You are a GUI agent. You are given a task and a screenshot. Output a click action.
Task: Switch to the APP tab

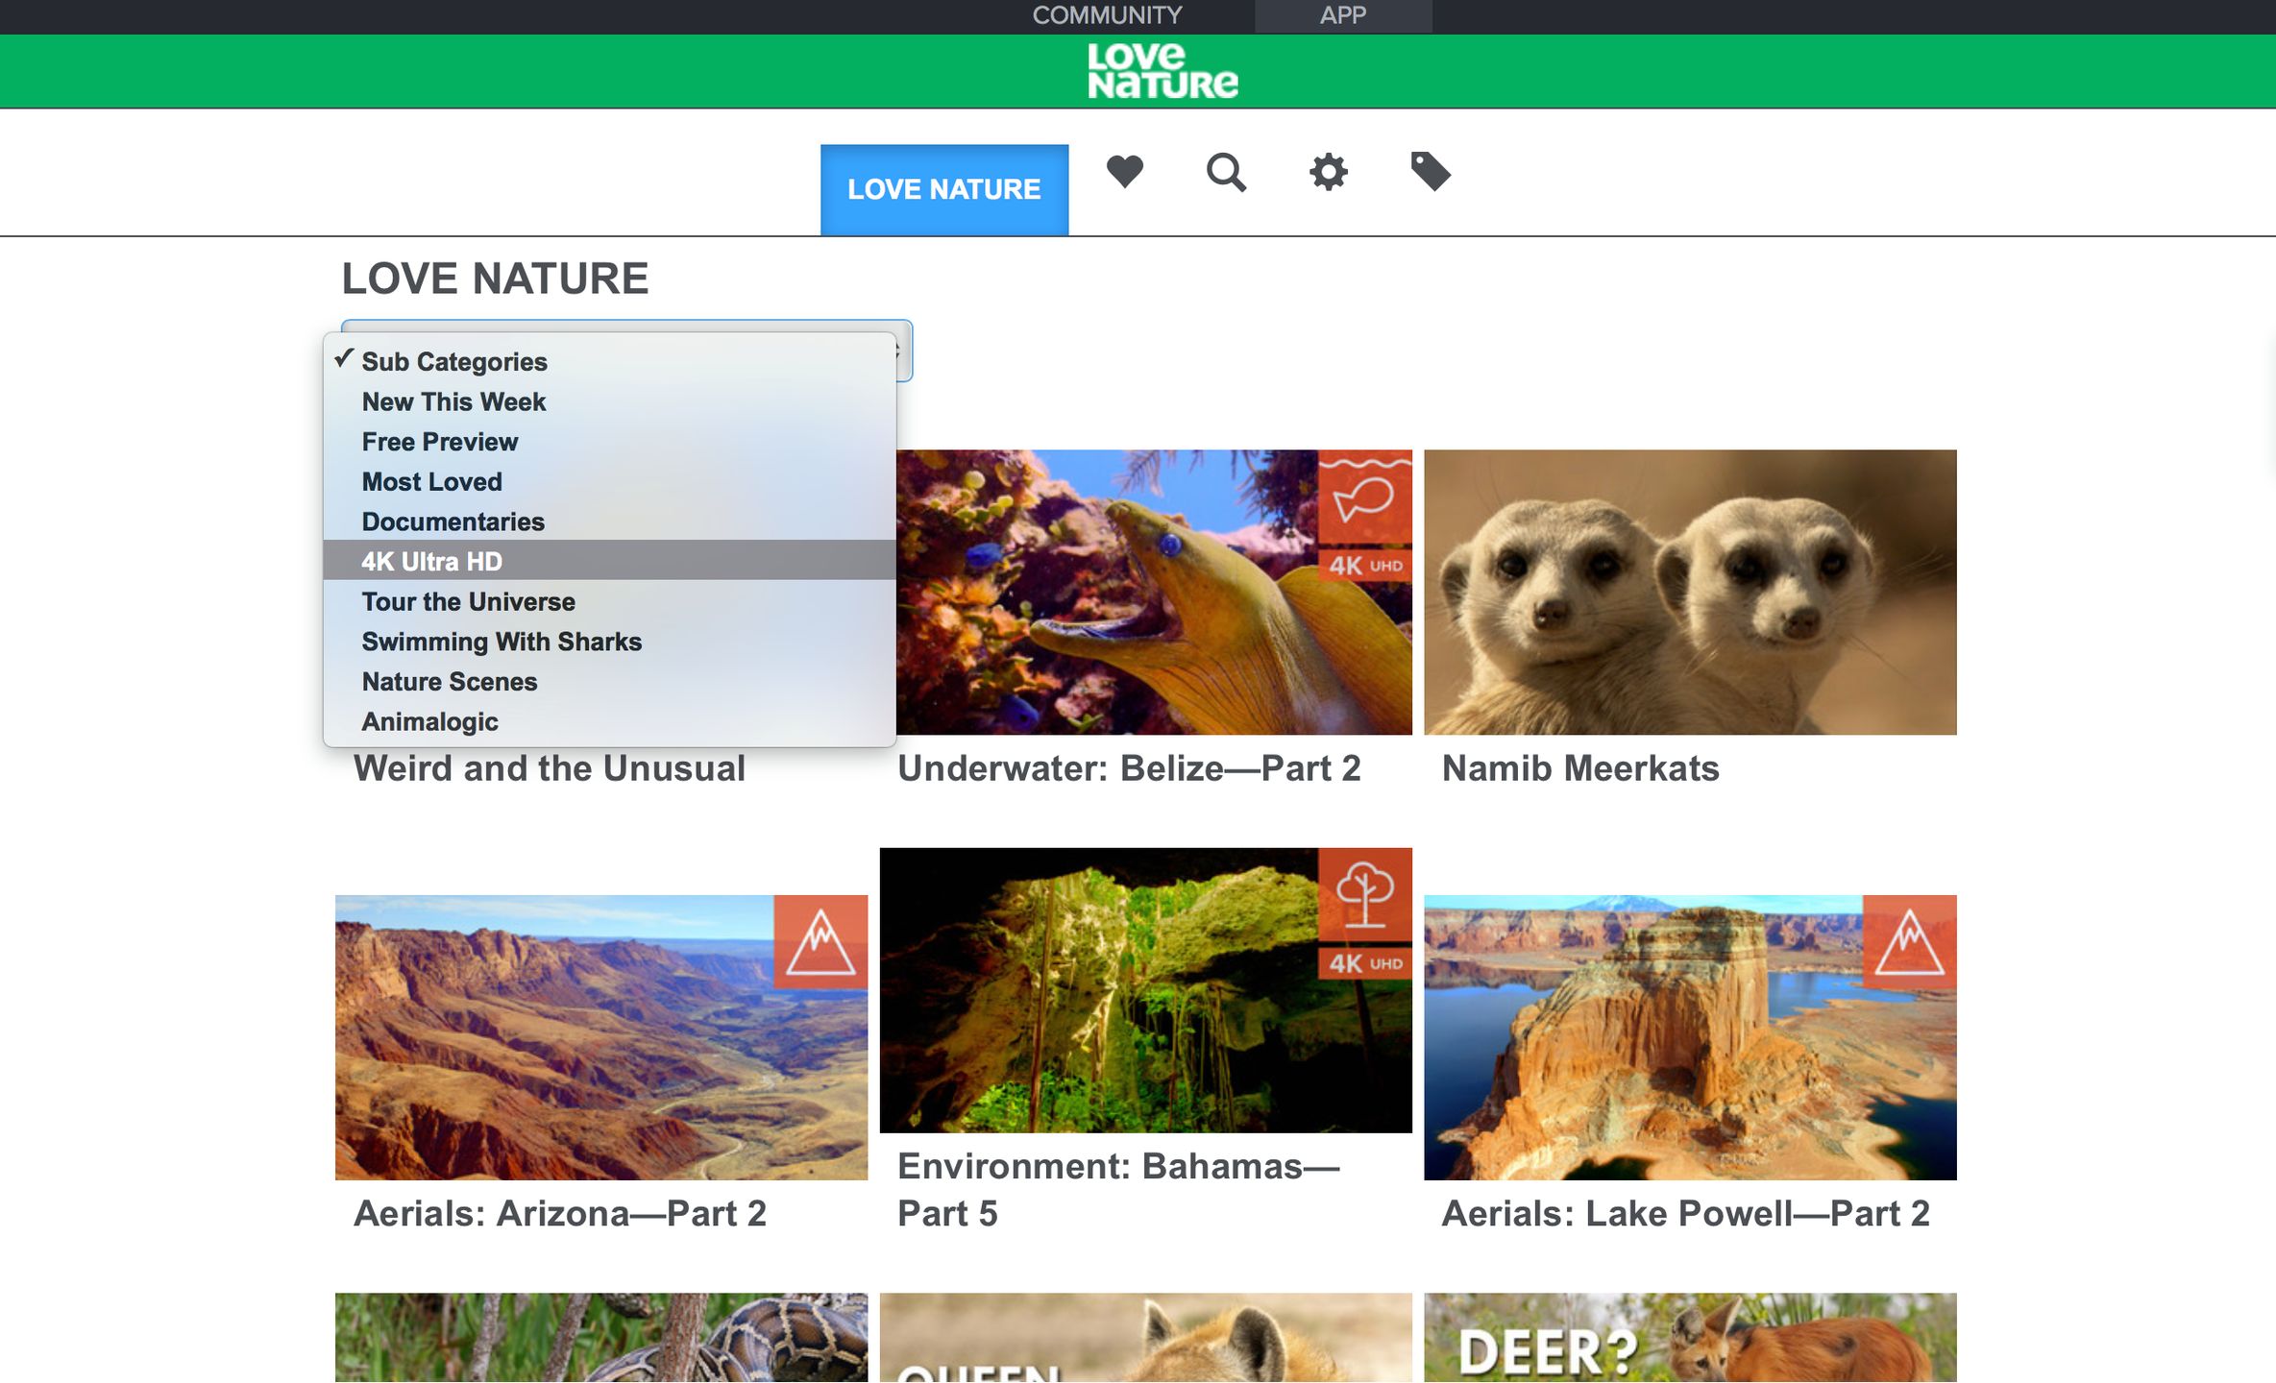pyautogui.click(x=1342, y=15)
